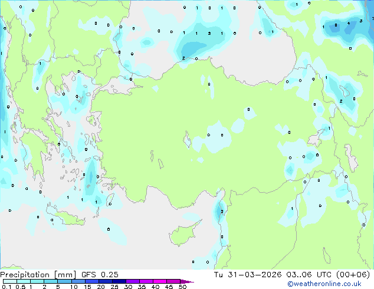This screenshot has height=289, width=374.
Task: Click the 'Precipitation [mm]' title text
Action: click(38, 275)
